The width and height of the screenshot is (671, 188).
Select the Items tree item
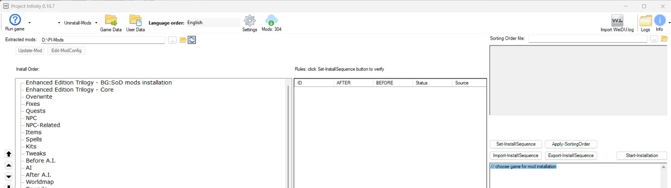[34, 132]
